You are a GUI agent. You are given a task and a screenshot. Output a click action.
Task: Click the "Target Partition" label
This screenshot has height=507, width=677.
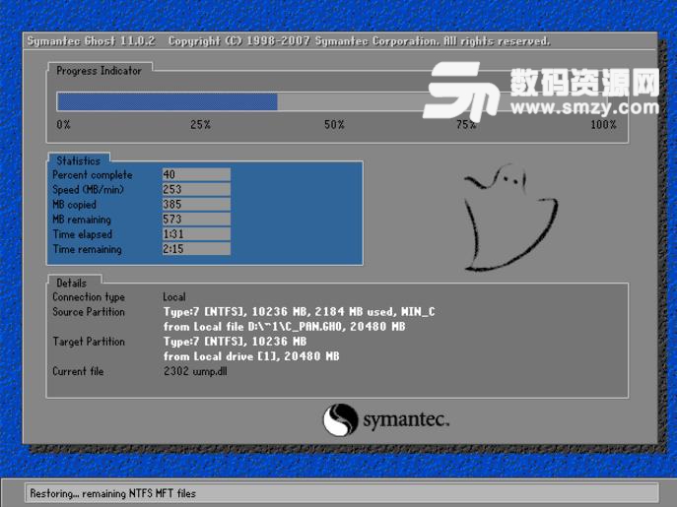pos(89,342)
